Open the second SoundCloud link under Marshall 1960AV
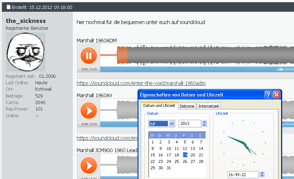This screenshot has width=294, height=179. pyautogui.click(x=107, y=138)
